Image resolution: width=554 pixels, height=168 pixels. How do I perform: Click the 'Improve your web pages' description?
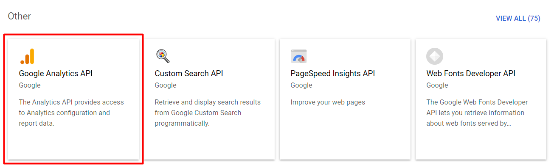328,102
